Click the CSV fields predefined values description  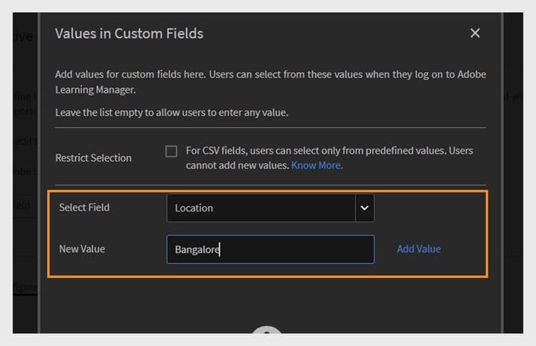(x=329, y=151)
